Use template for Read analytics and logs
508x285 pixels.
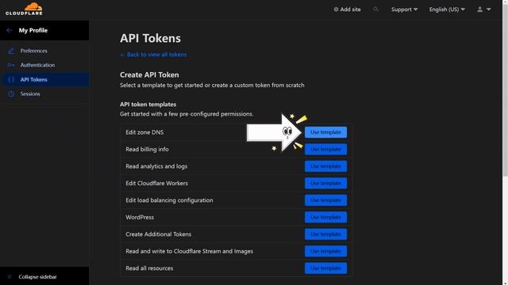(x=325, y=166)
